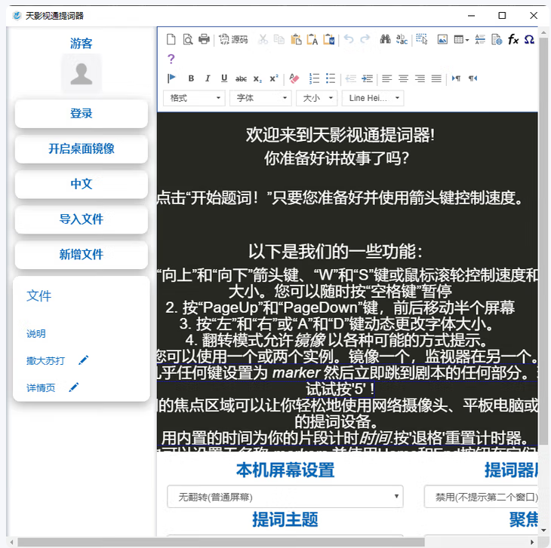
Task: Toggle italic formatting
Action: [x=208, y=78]
